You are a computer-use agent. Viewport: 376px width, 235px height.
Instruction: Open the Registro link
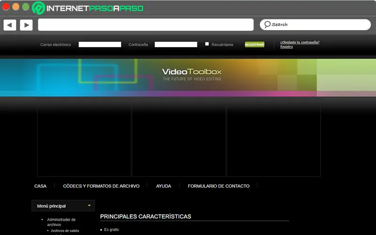point(287,47)
